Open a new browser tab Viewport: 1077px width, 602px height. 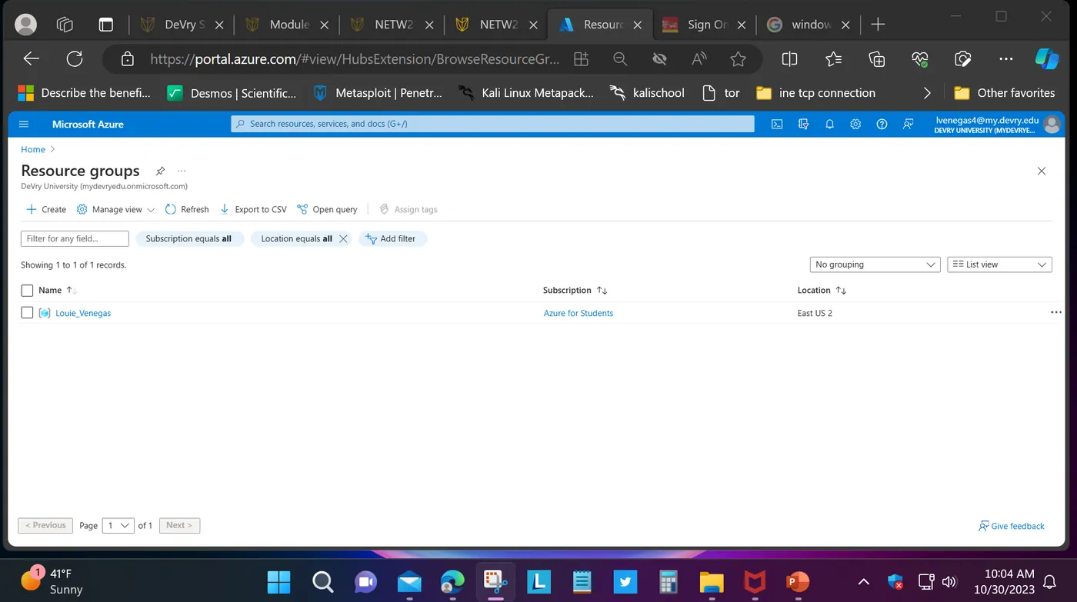(878, 25)
